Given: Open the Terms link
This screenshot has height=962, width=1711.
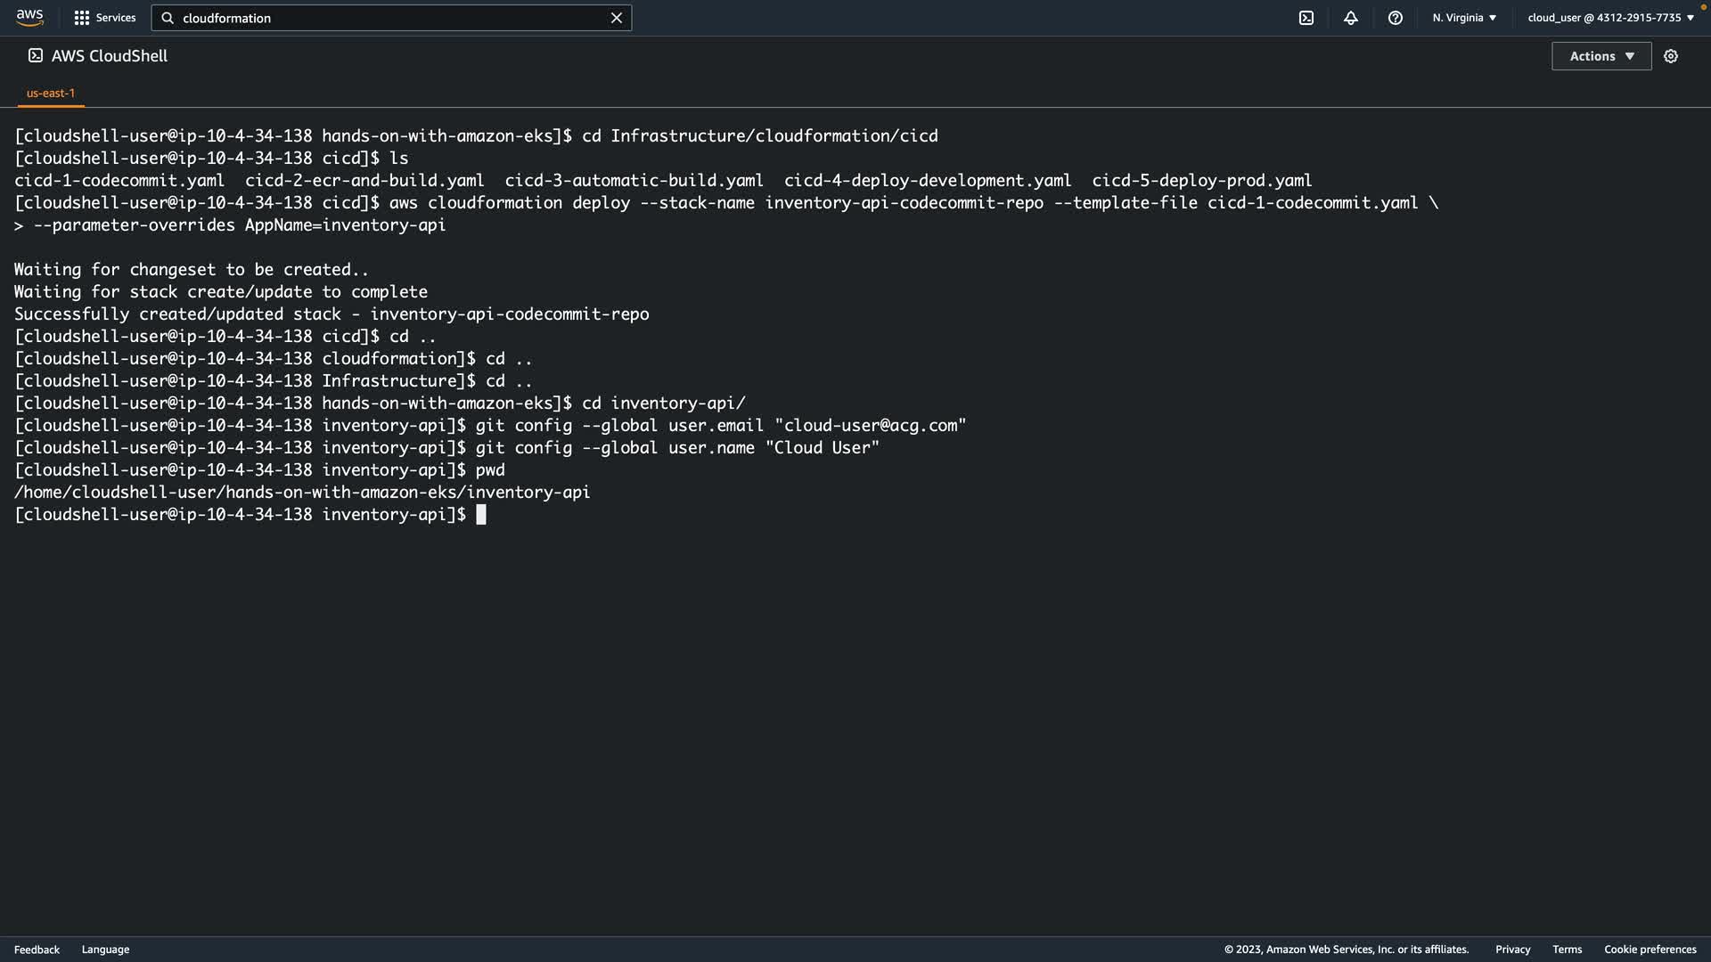Looking at the screenshot, I should (x=1567, y=950).
